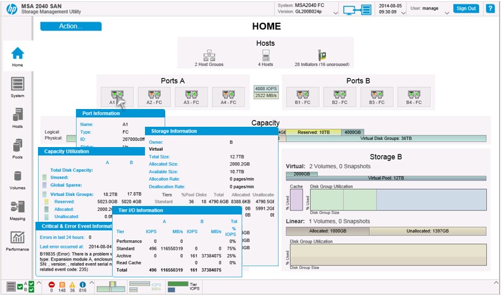Viewport: 502px width, 296px height.
Task: Select port B2 - FC
Action: 340,97
